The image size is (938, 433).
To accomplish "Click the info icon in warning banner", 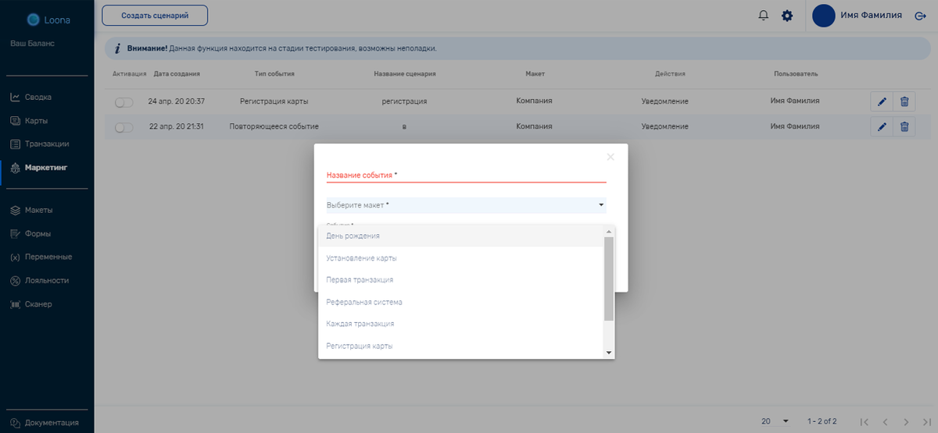I will [x=116, y=48].
